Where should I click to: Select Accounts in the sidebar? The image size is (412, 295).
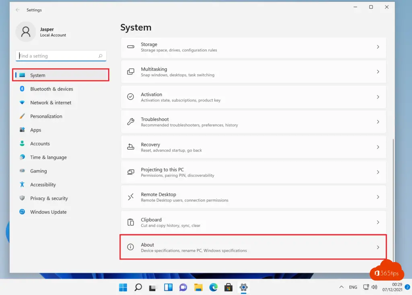40,143
